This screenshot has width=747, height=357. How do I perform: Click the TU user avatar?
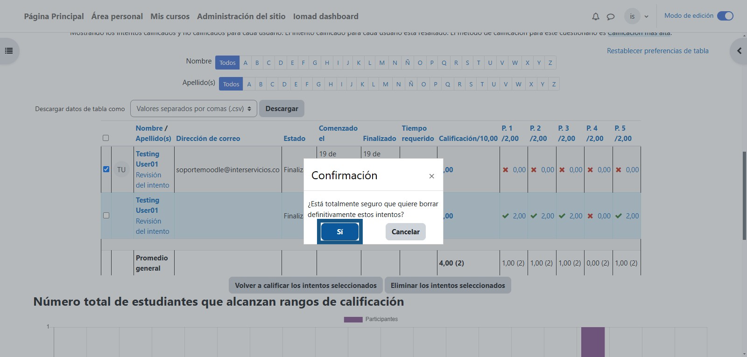coord(121,170)
